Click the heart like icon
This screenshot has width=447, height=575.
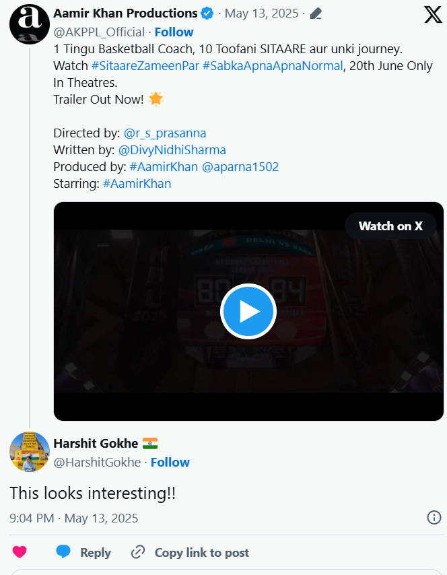[x=20, y=552]
